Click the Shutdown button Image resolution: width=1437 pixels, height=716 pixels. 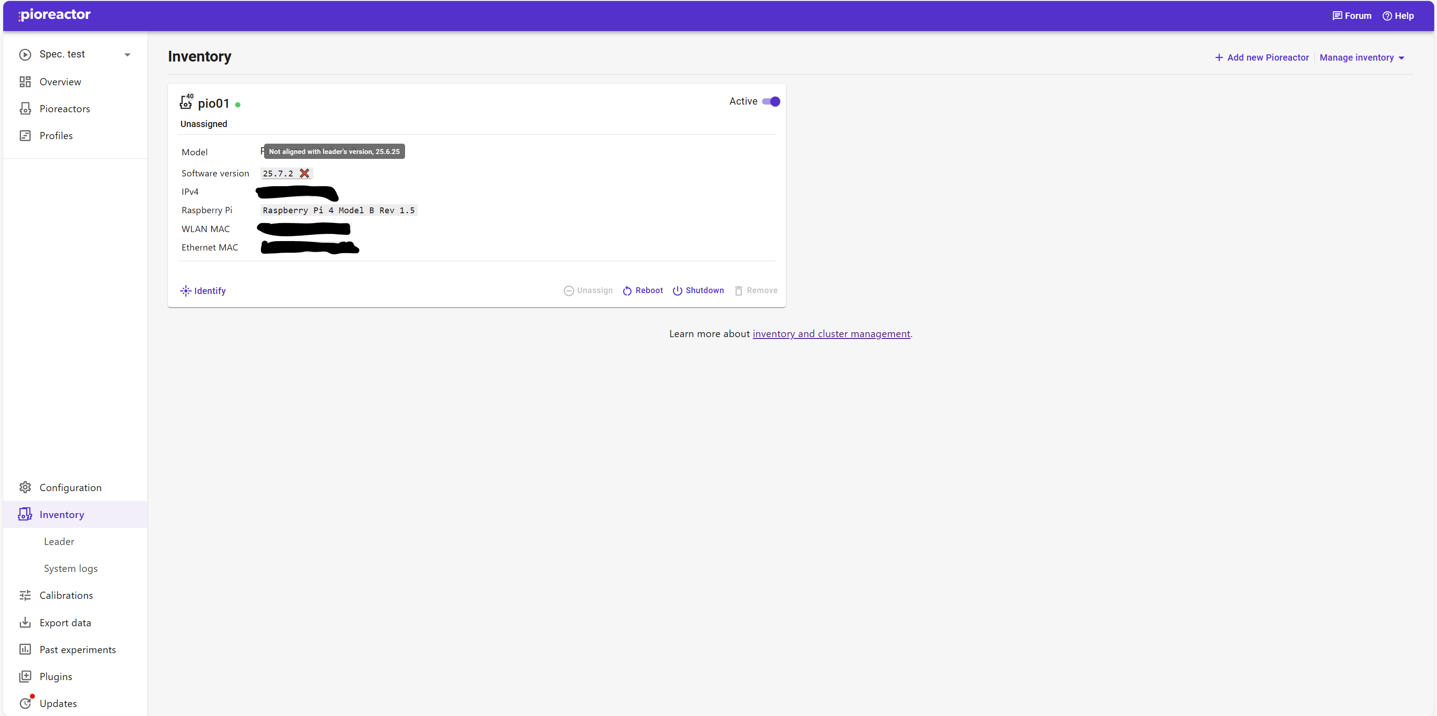(698, 290)
